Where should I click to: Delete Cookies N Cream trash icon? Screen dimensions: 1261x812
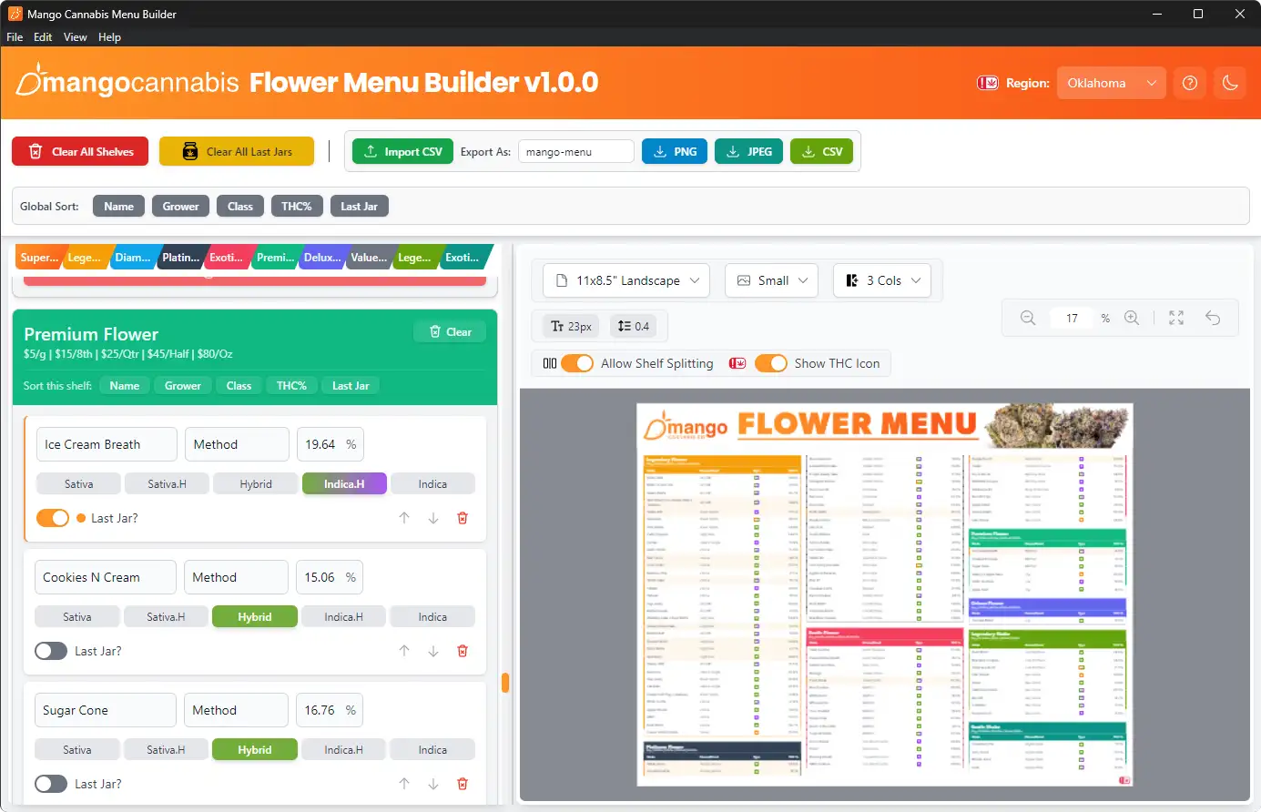point(463,651)
